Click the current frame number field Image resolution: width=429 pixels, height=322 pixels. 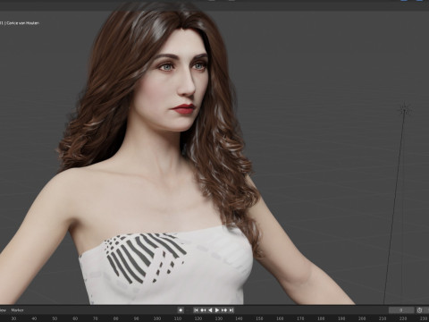click(401, 310)
